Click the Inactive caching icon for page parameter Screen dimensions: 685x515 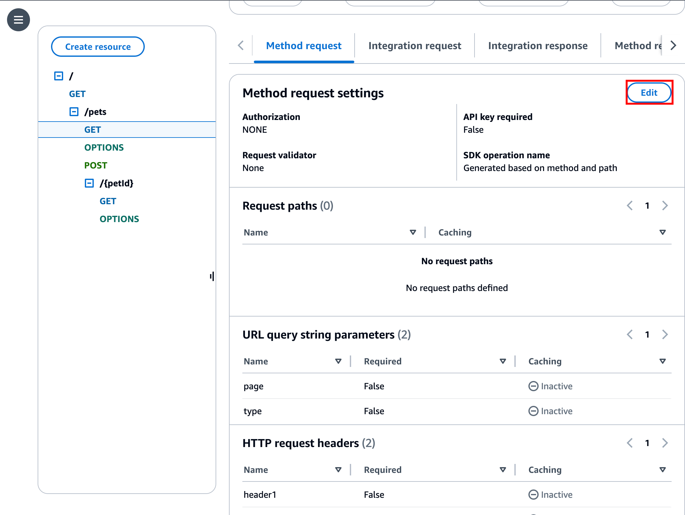point(534,386)
